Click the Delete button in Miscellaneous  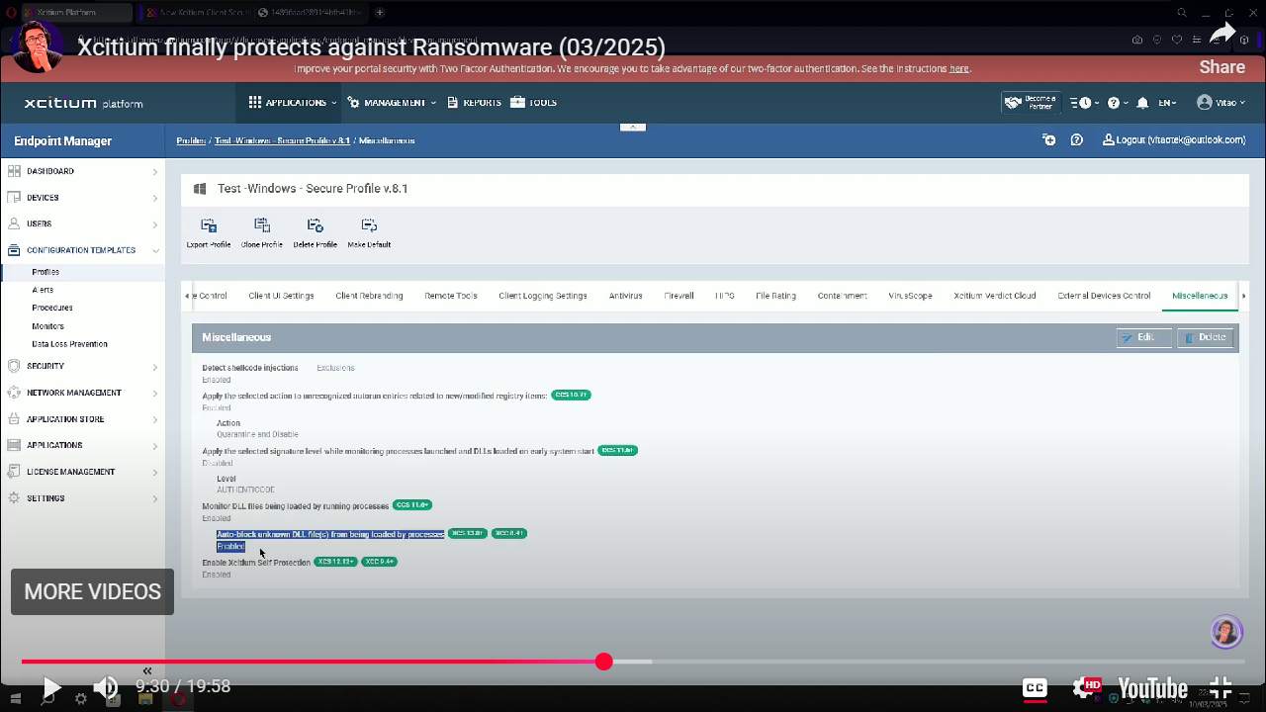pos(1205,338)
